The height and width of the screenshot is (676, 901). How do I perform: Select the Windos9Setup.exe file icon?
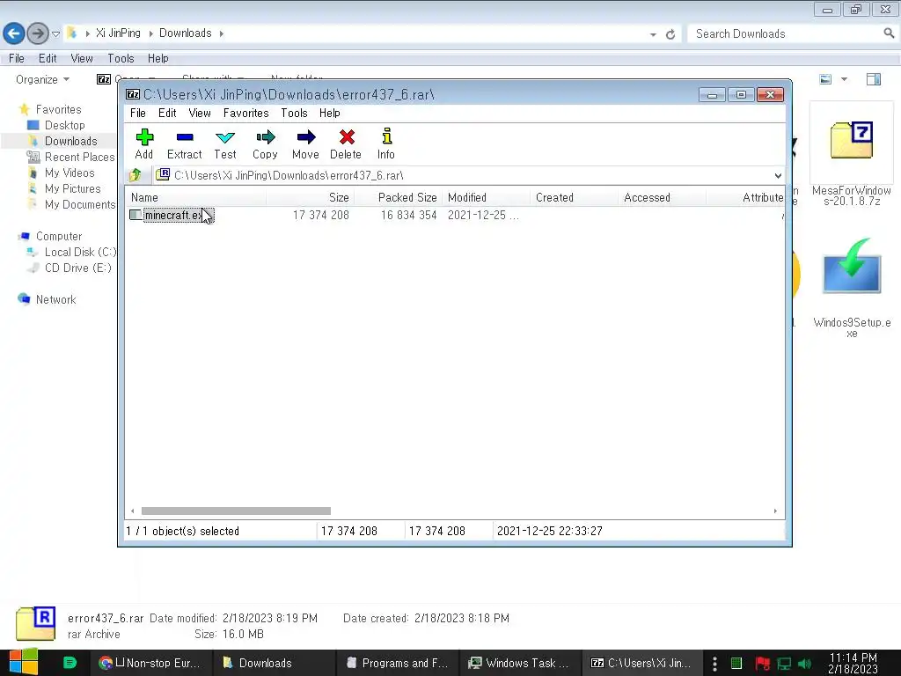pos(852,267)
